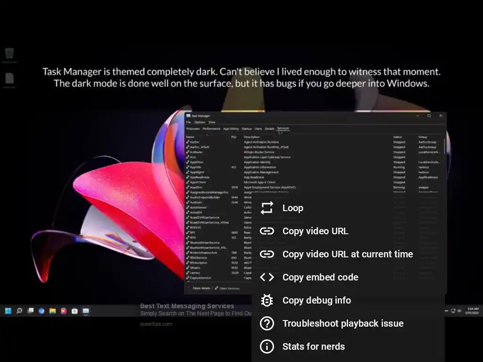Select the AarSvc service row

point(314,142)
